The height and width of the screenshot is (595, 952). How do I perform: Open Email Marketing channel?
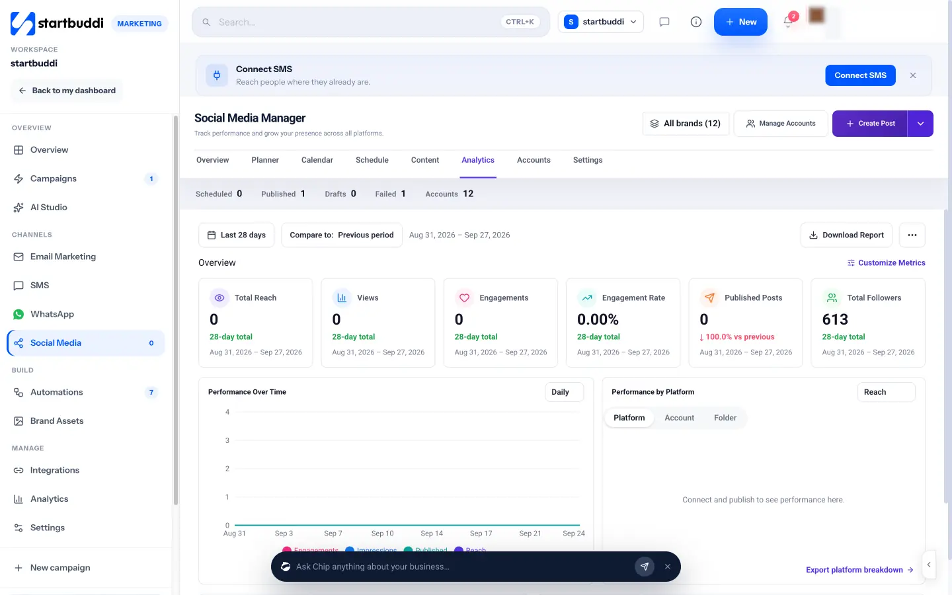coord(86,257)
